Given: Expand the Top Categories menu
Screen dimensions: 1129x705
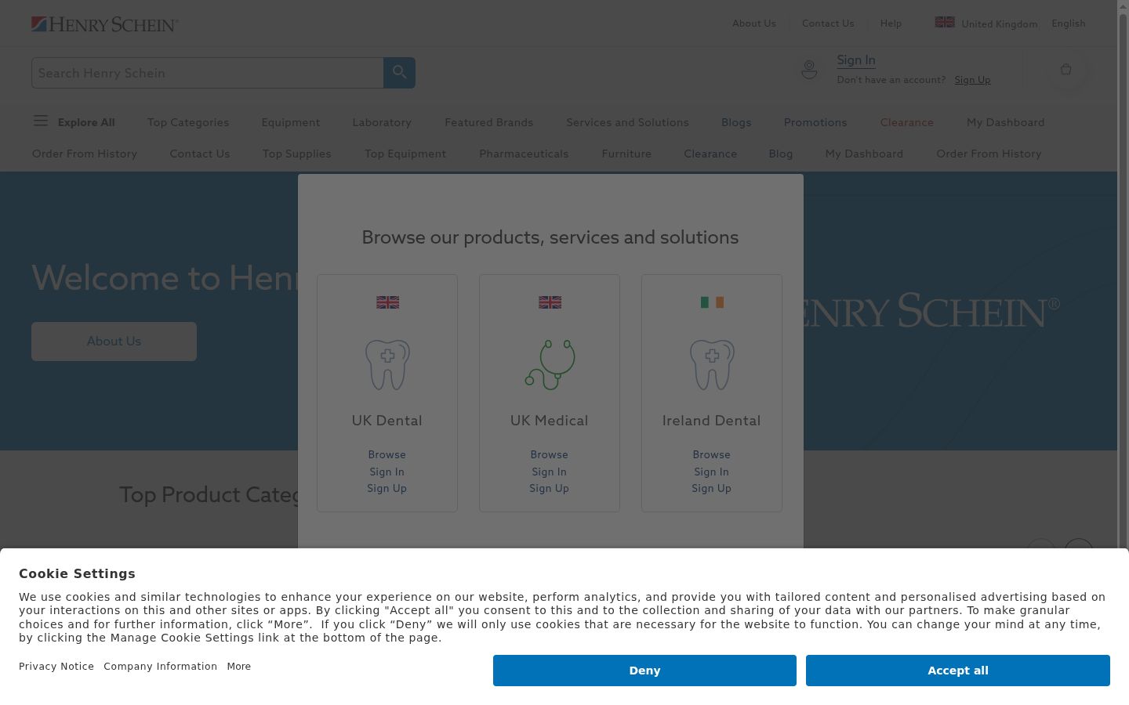Looking at the screenshot, I should (188, 122).
